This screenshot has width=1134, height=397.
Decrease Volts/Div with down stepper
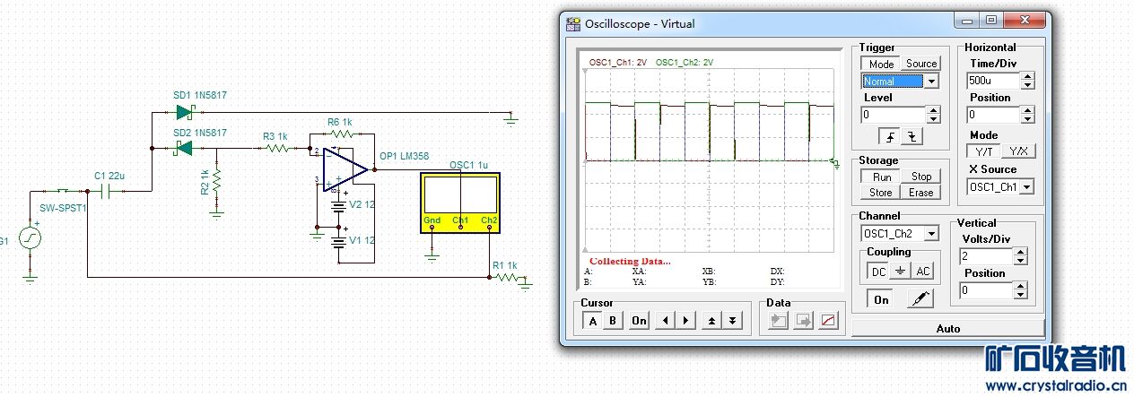(x=1019, y=261)
